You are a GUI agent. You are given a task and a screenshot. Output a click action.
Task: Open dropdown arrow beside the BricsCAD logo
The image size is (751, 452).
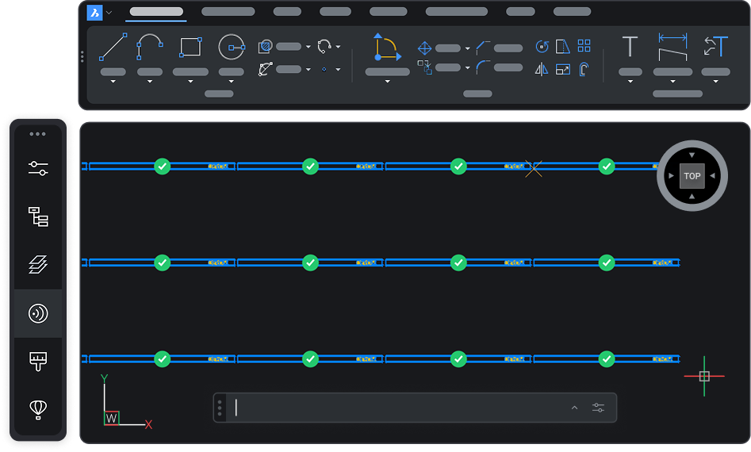click(109, 13)
